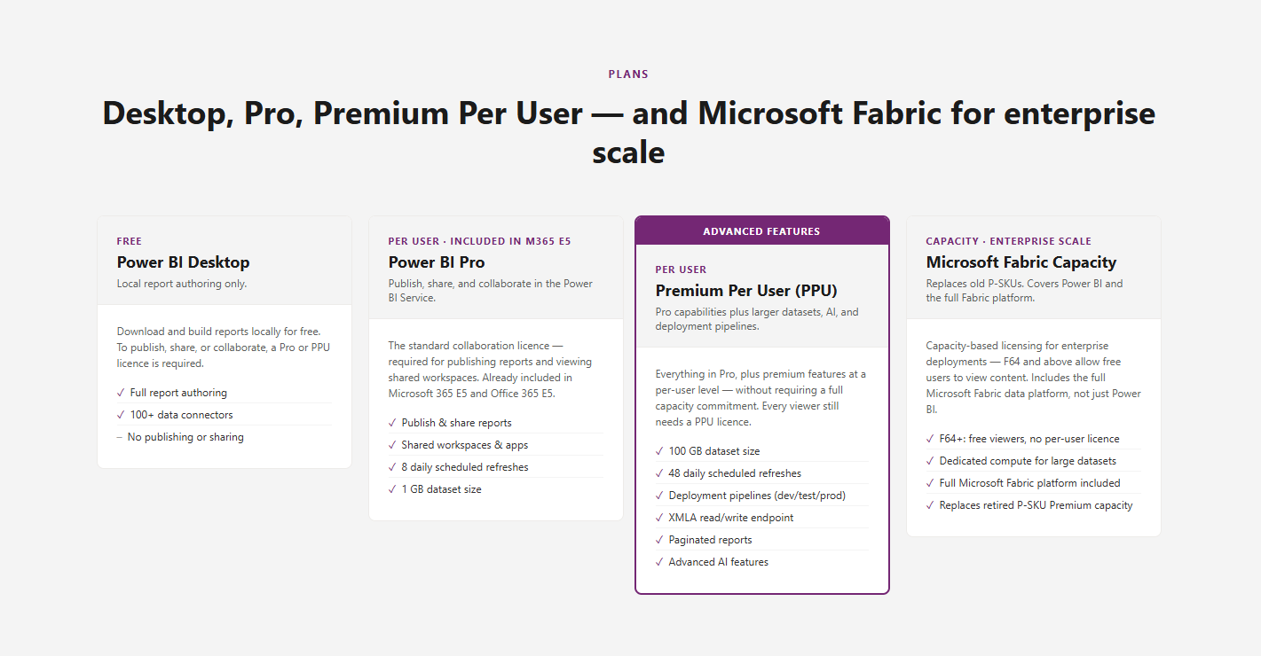Select the Deployment pipelines (dev/test/prod) feature row
Viewport: 1261px width, 656px height.
point(762,496)
